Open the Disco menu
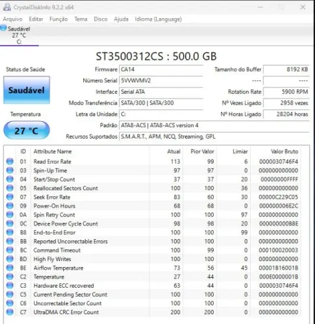 (x=101, y=19)
